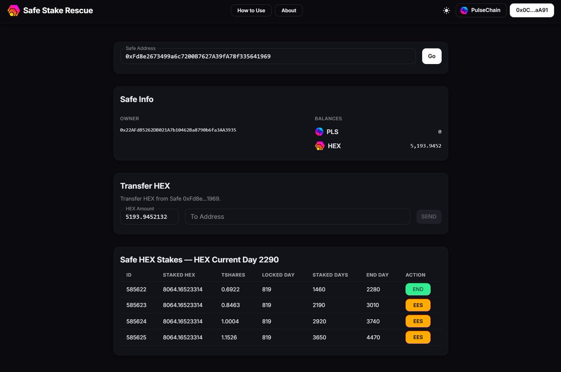Focus the To Address input field
Screen dimensions: 561x372
point(297,217)
